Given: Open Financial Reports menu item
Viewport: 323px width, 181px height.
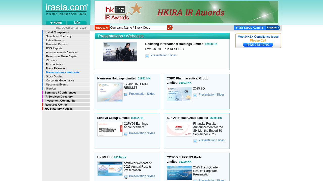Looking at the screenshot, I should 66,44.
